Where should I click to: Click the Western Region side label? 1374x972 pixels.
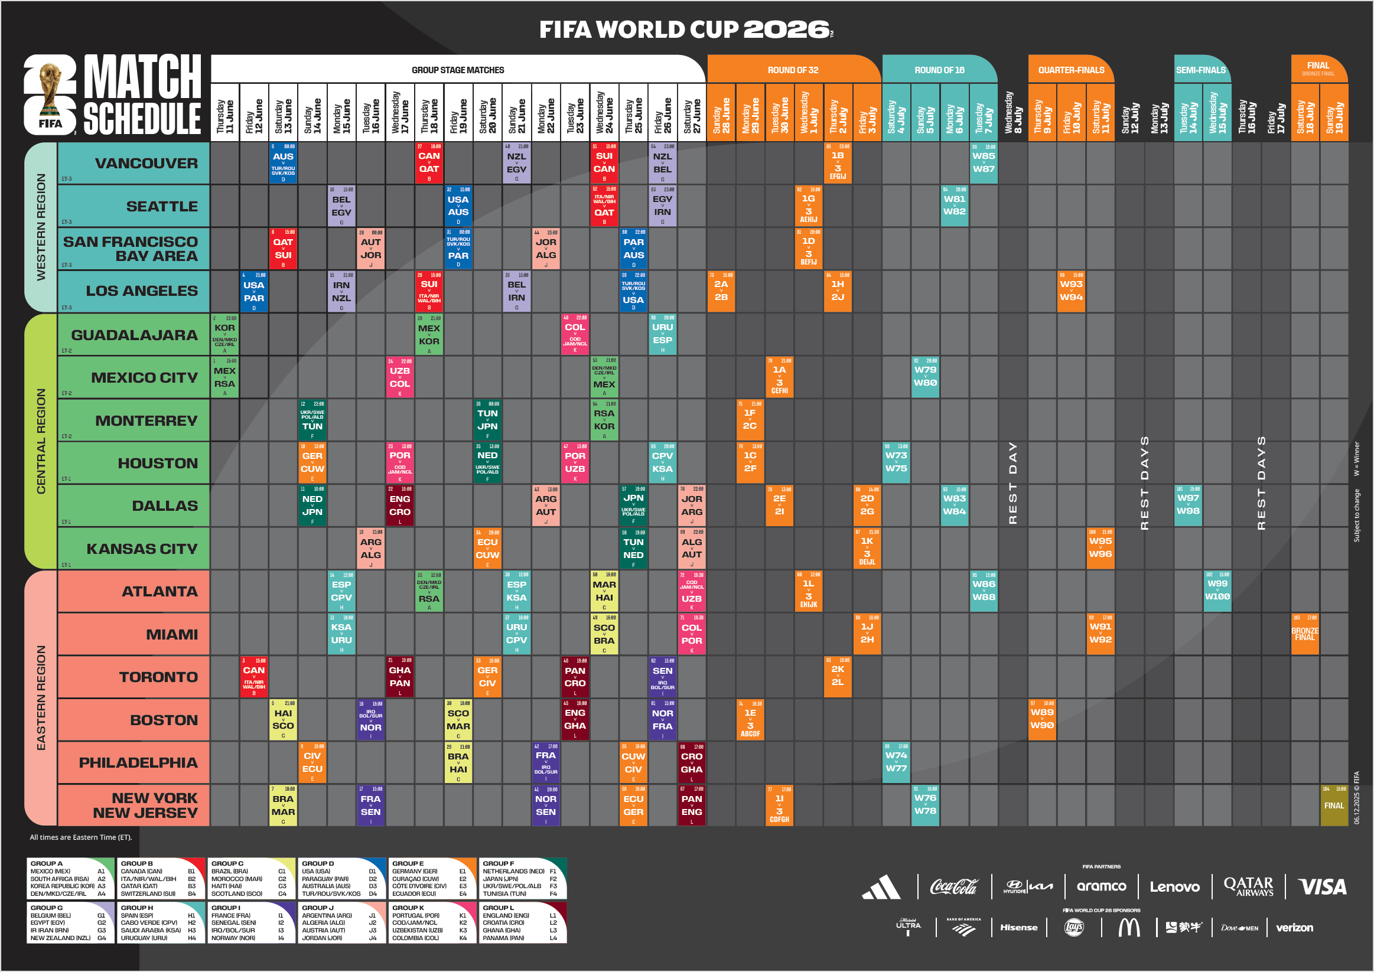coord(41,227)
